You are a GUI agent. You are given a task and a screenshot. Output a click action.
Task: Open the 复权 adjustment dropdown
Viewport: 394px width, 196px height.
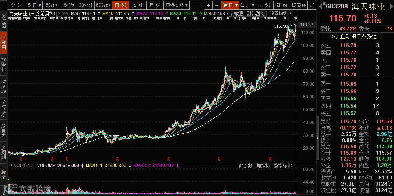pos(230,5)
